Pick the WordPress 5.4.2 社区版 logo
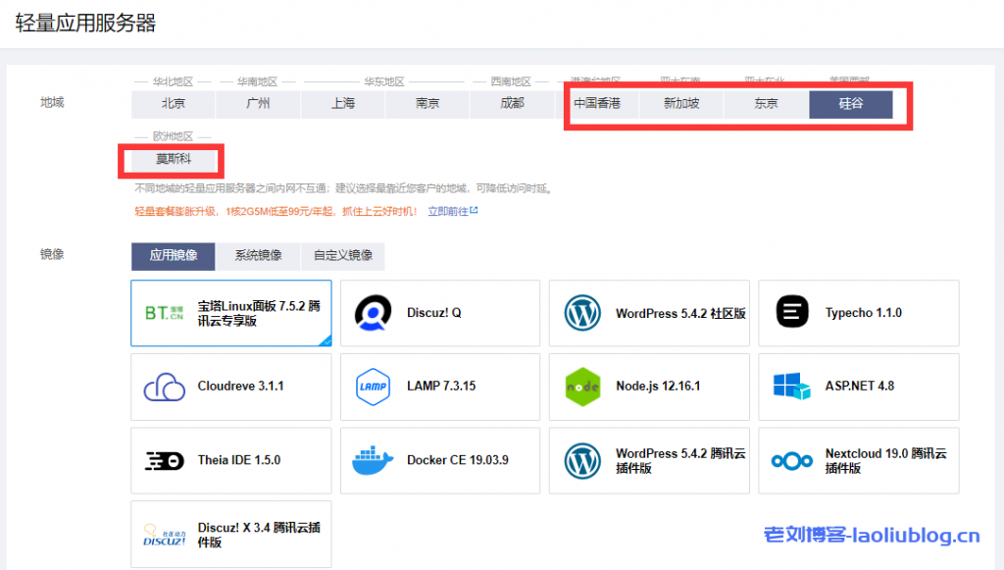The image size is (1004, 570). [582, 313]
